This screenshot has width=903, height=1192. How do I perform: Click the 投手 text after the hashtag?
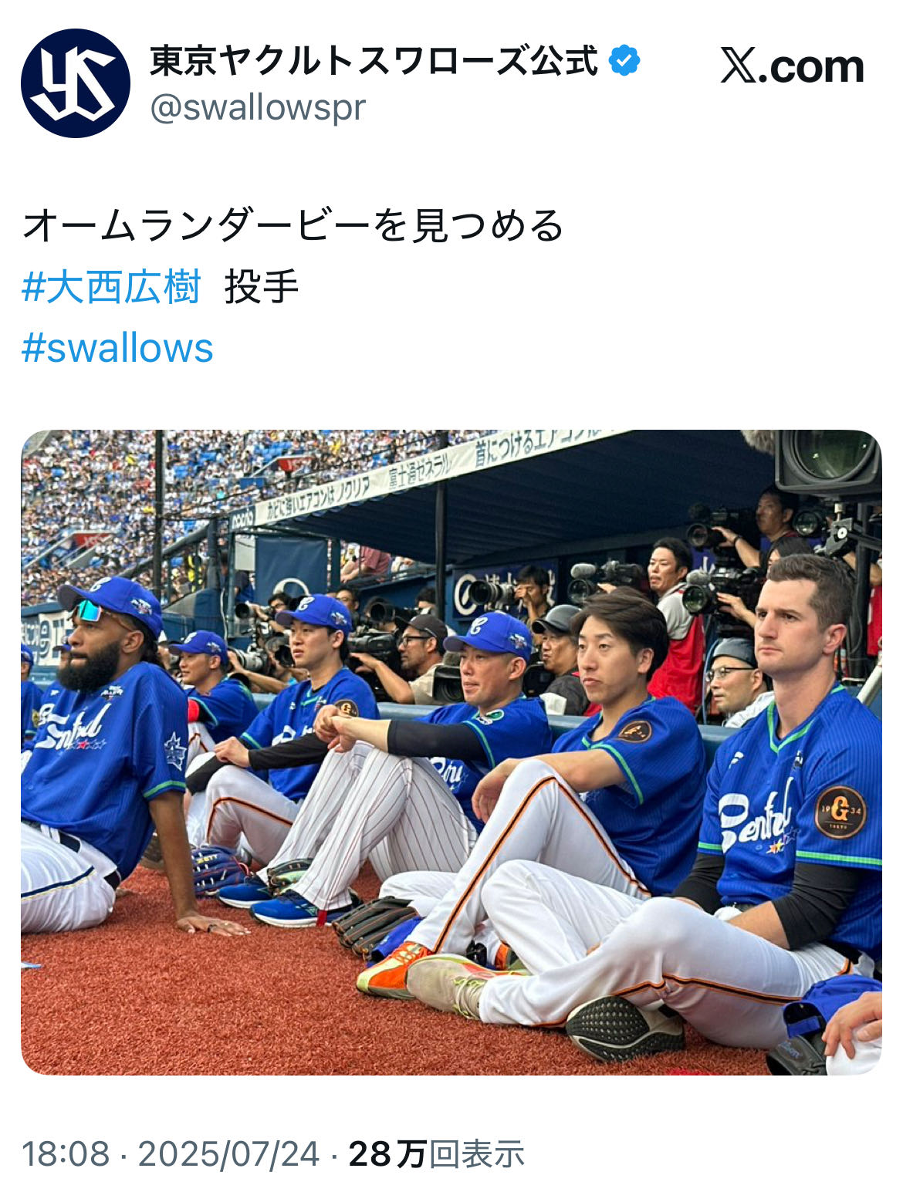[262, 287]
